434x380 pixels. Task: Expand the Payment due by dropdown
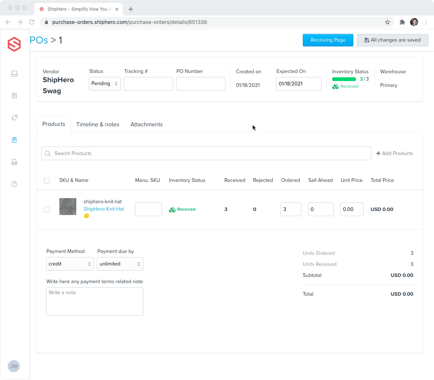click(120, 264)
